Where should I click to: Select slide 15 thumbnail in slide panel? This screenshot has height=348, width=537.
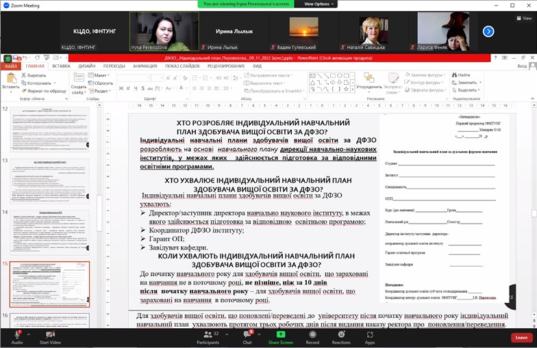pyautogui.click(x=49, y=284)
